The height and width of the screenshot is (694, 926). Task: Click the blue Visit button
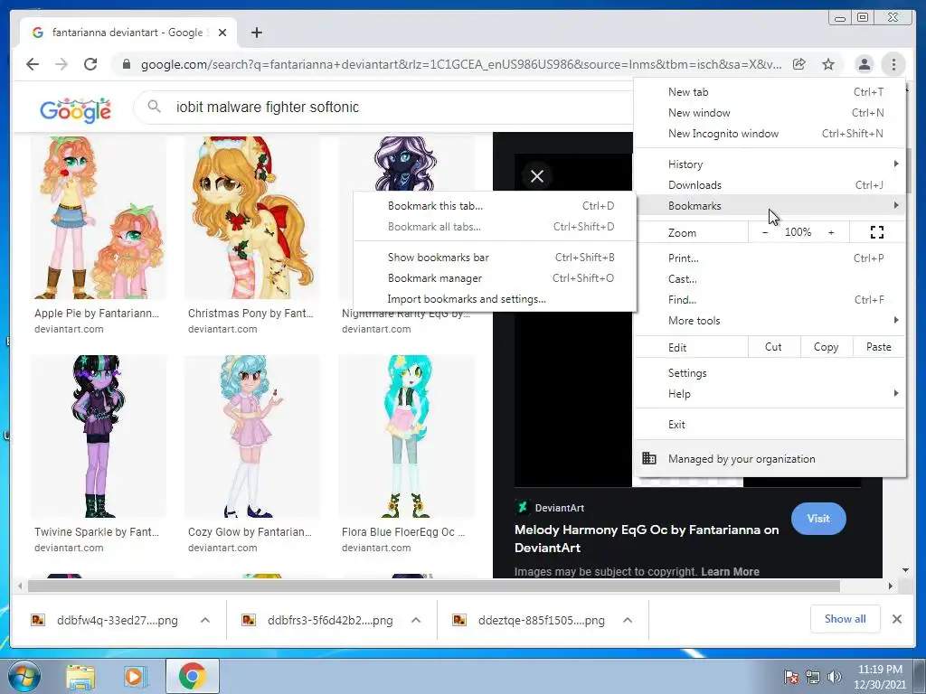[x=818, y=519]
